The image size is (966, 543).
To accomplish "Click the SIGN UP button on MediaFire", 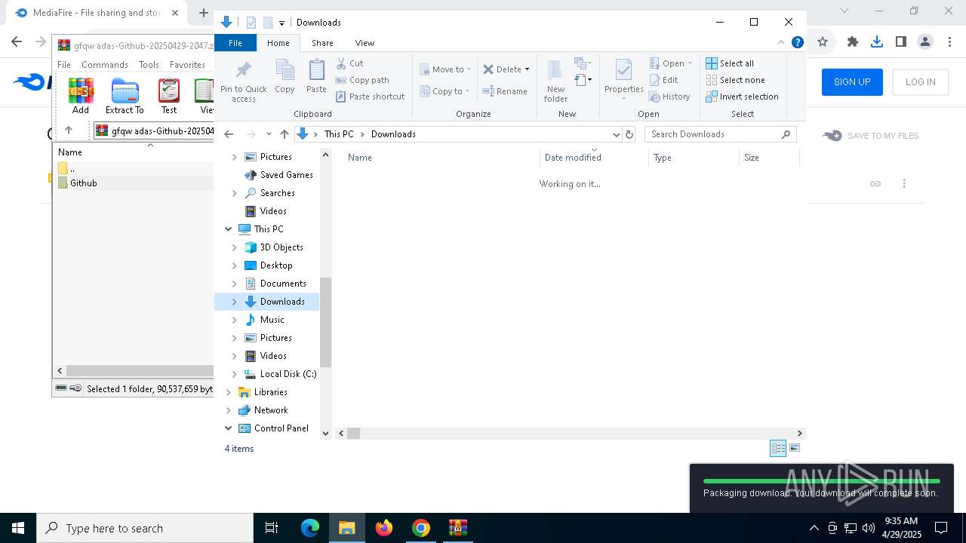I will (852, 82).
